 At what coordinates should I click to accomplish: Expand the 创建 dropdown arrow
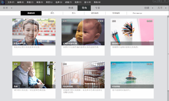click(153, 8)
